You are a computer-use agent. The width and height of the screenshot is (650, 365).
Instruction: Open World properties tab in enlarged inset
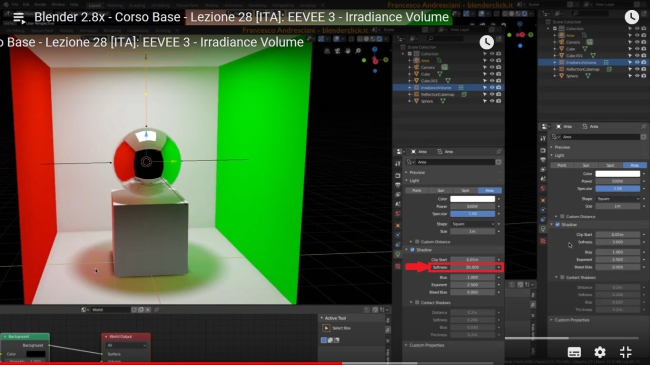pos(398,214)
